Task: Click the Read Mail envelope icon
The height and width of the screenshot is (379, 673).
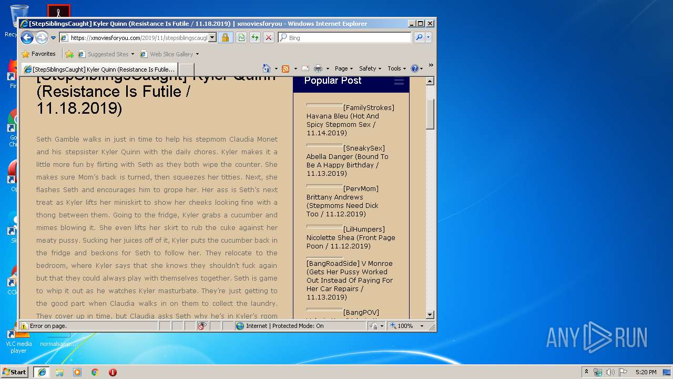Action: coord(305,68)
